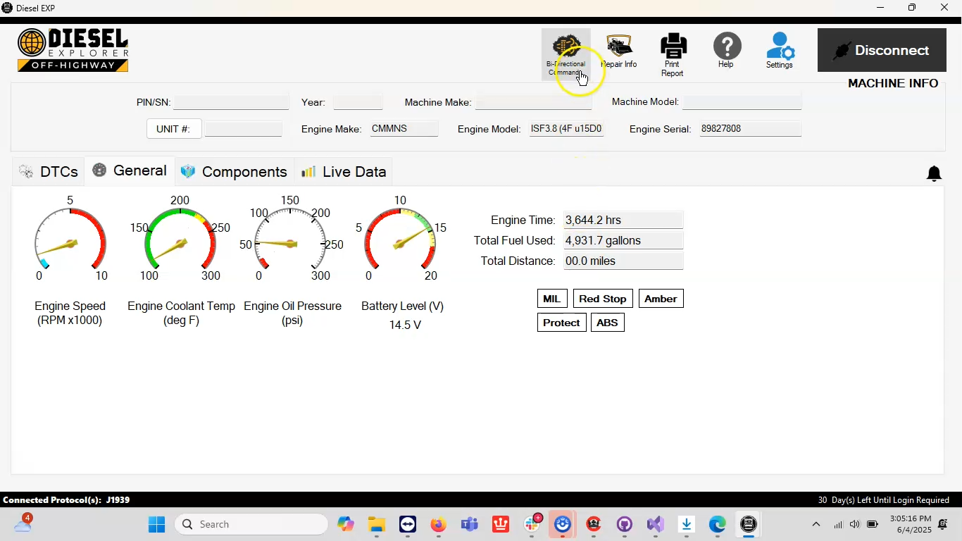The width and height of the screenshot is (962, 541).
Task: Click the PIN/SN field
Action: (231, 102)
